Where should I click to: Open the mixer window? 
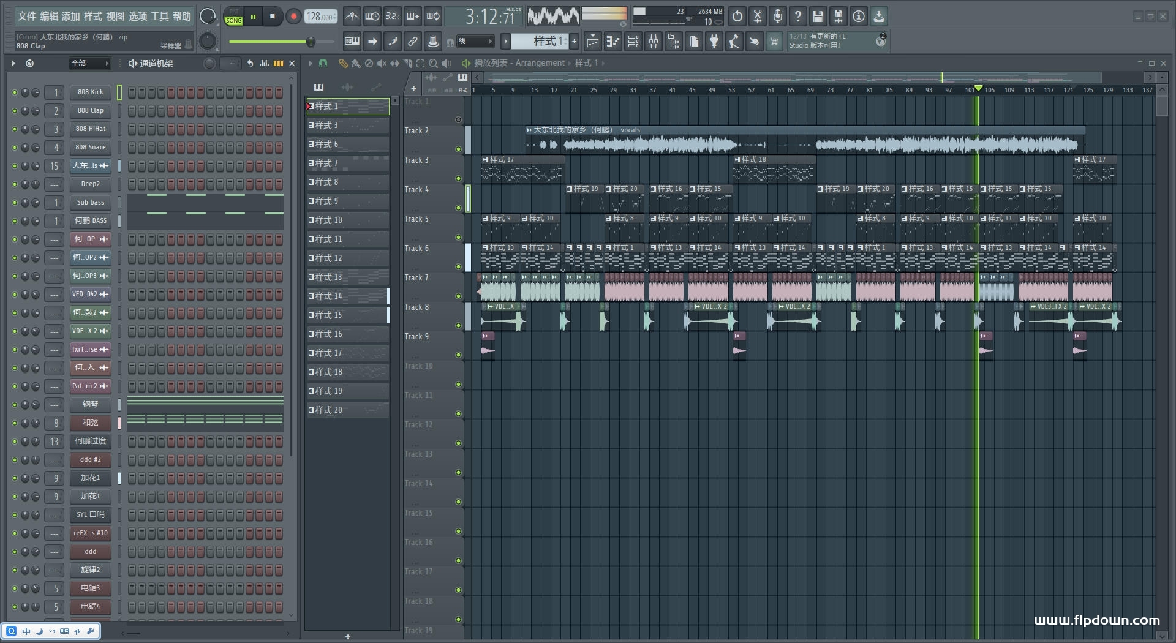point(654,42)
